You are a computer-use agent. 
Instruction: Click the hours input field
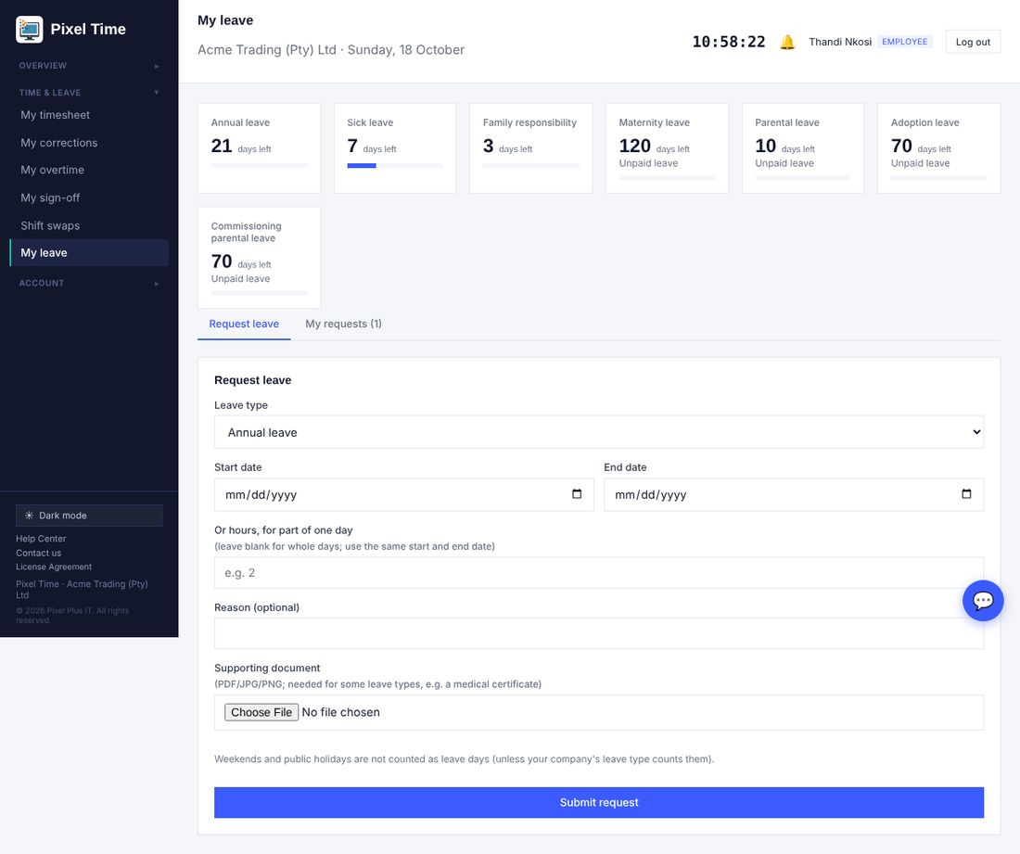click(x=598, y=572)
